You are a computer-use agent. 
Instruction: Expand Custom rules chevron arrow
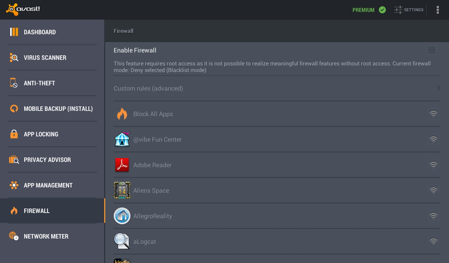click(439, 88)
